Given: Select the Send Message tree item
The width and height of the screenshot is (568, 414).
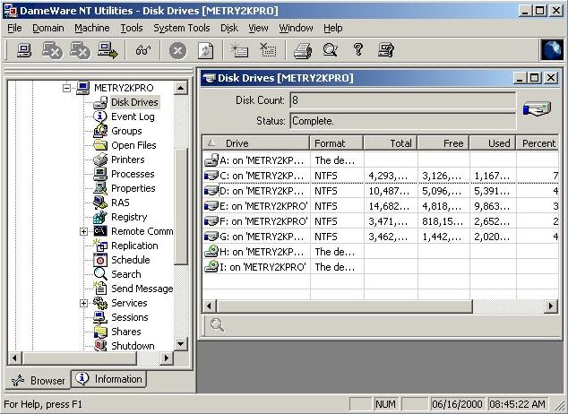Looking at the screenshot, I should tap(142, 289).
